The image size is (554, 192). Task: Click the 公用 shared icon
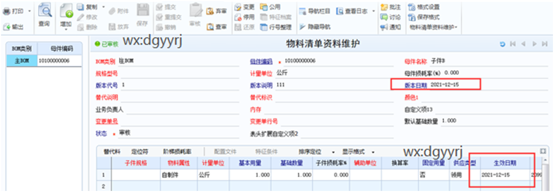pos(264,7)
